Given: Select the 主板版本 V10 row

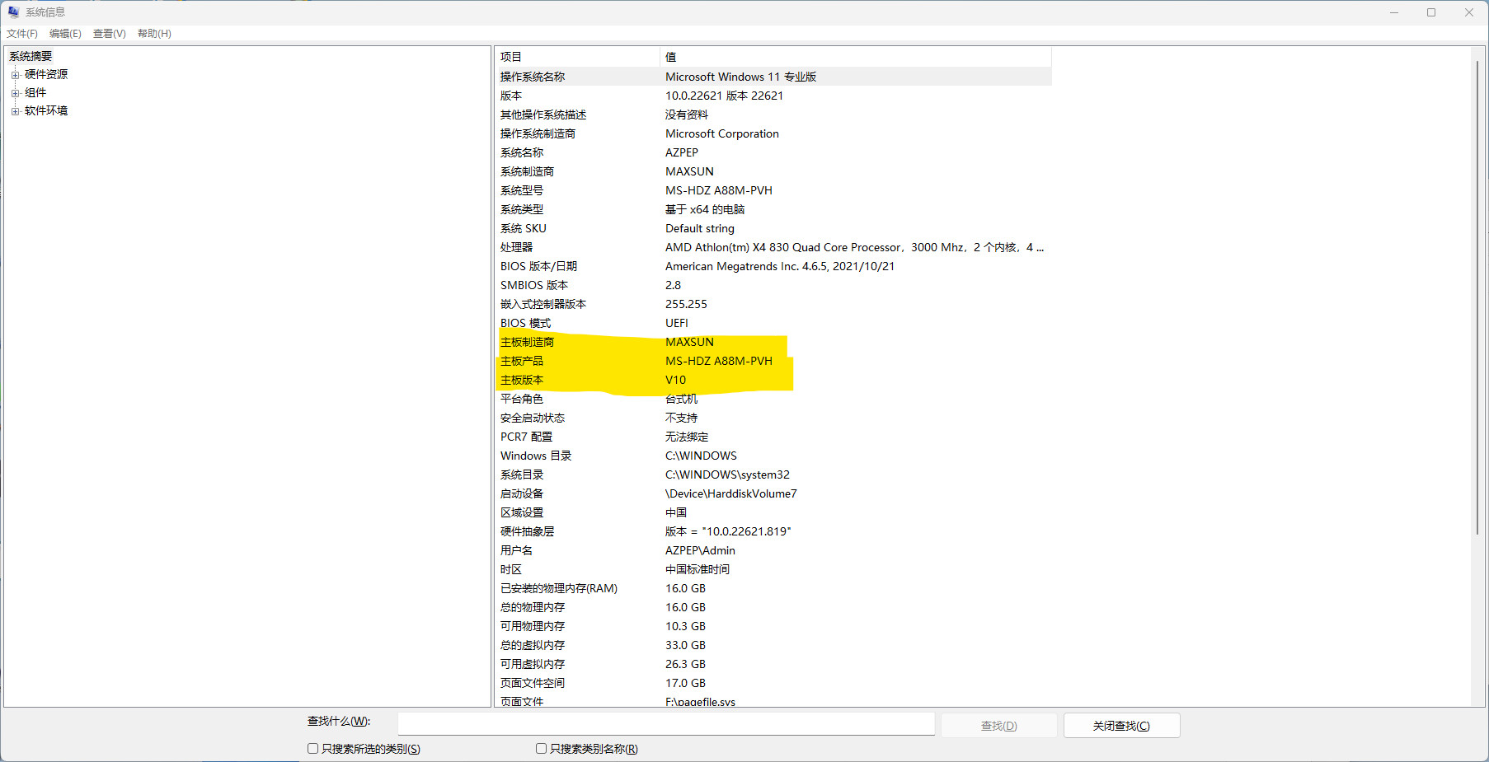Looking at the screenshot, I should [773, 380].
